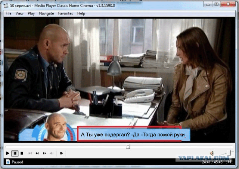Click the status bar file icon
Screen dimensions: 239x169
pos(8,162)
